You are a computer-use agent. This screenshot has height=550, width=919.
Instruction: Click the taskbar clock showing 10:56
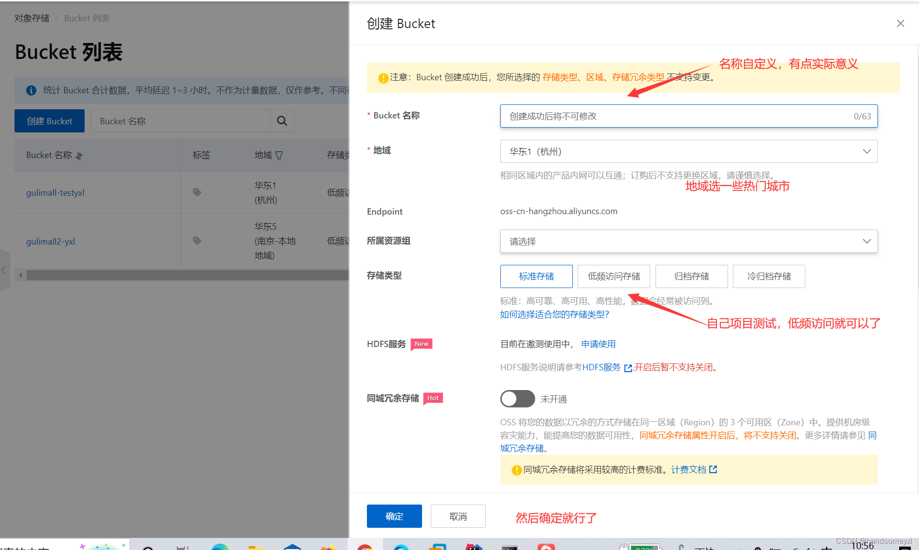pos(862,546)
